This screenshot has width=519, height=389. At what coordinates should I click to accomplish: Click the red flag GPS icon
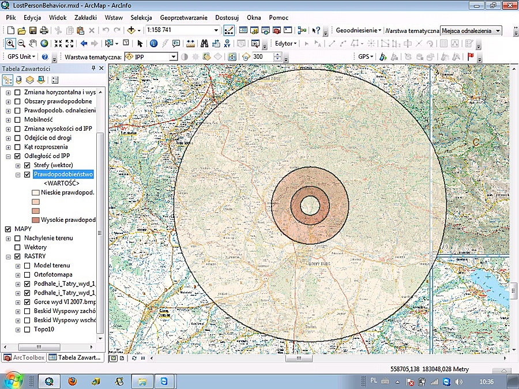tap(471, 56)
